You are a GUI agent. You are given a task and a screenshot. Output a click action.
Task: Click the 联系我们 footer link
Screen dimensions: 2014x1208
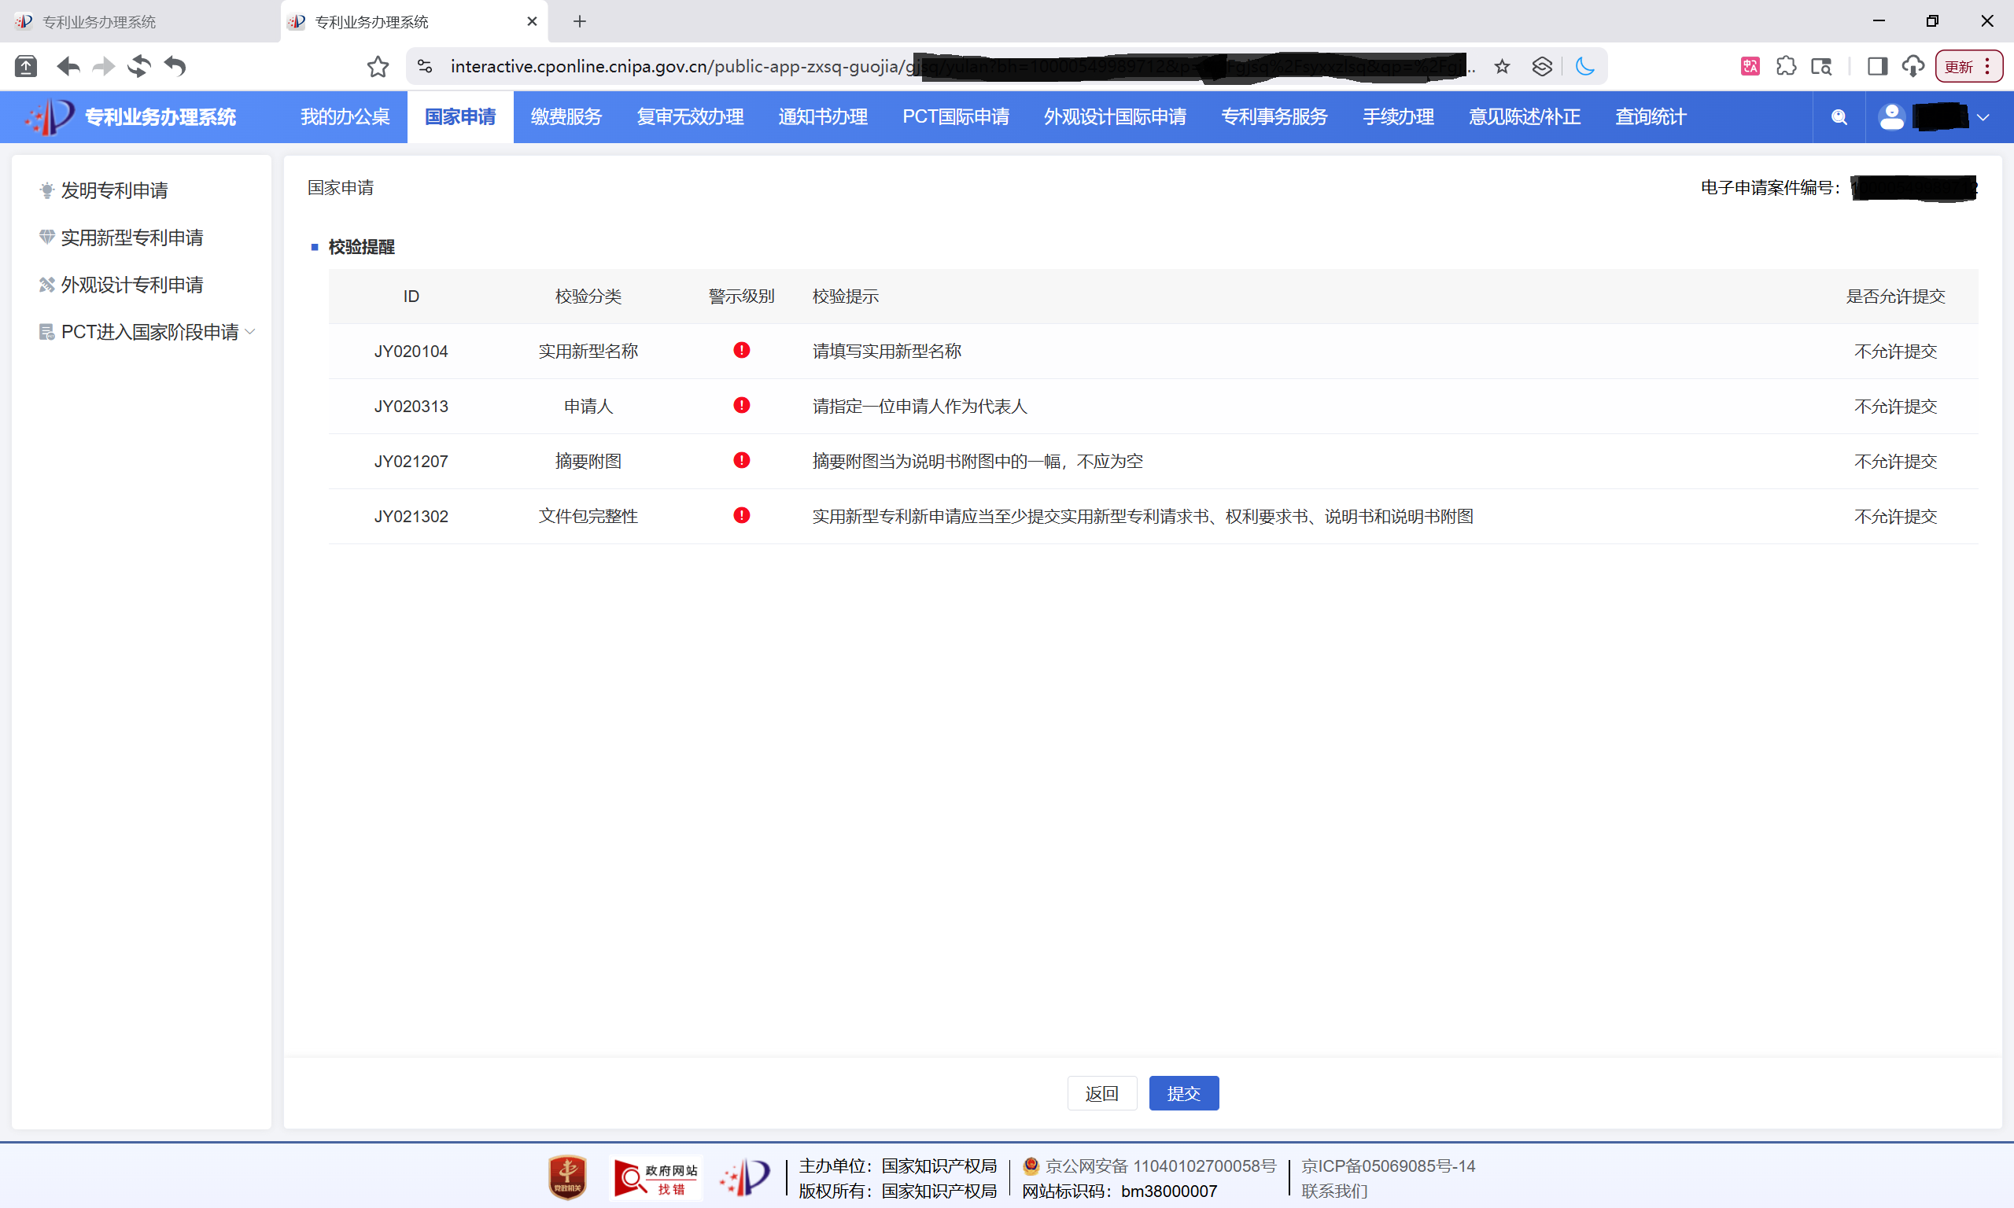1334,1191
